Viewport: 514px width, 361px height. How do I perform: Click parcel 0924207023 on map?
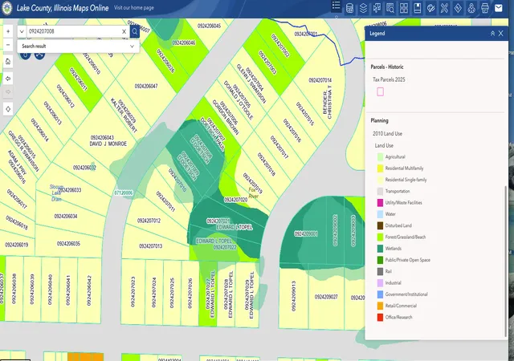[x=133, y=292]
